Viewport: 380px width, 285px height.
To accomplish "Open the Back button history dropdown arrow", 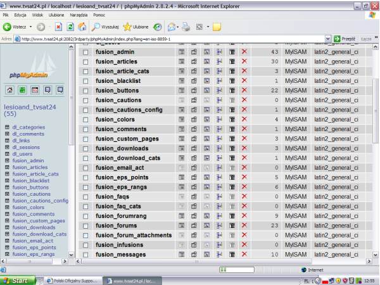I will (31, 27).
